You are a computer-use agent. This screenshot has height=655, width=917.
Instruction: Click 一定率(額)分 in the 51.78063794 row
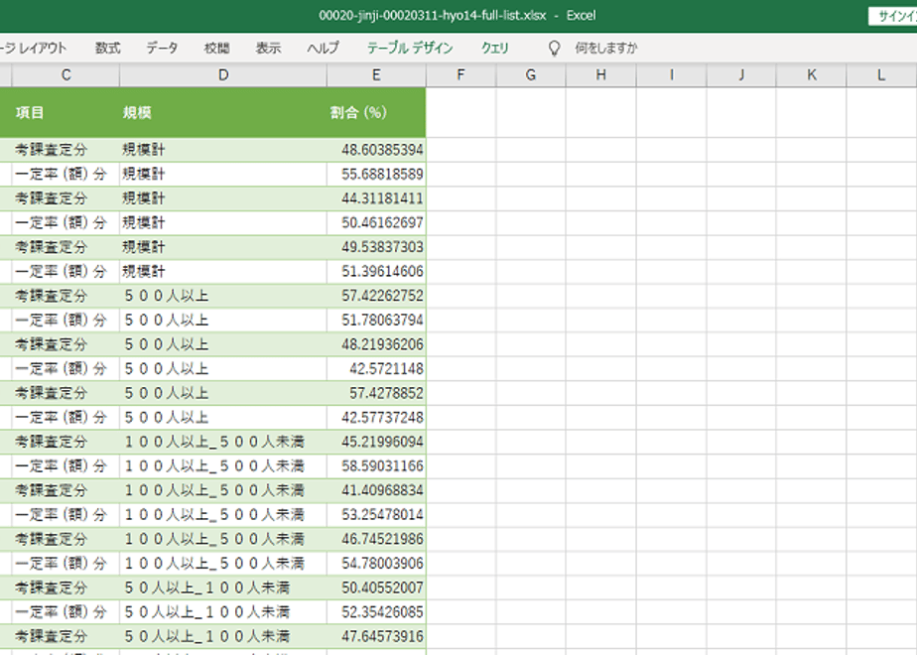tap(61, 320)
